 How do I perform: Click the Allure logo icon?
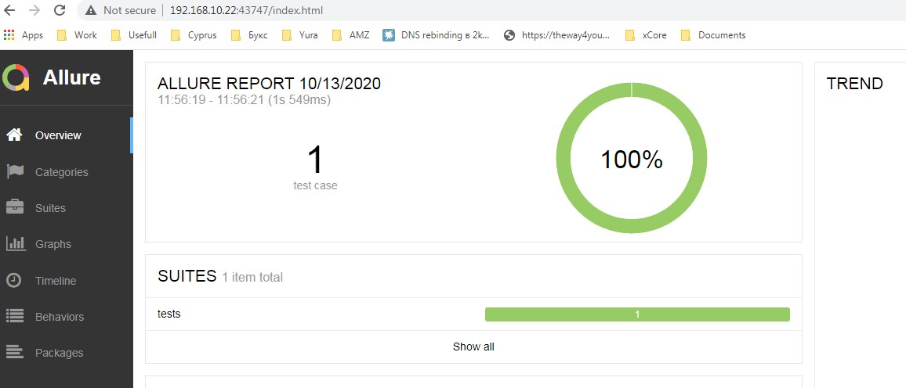(x=16, y=77)
